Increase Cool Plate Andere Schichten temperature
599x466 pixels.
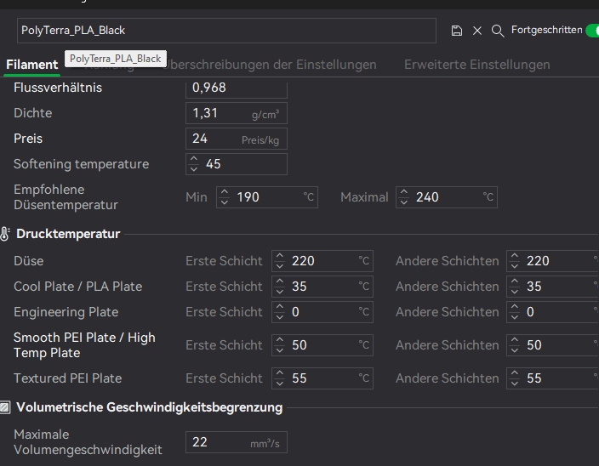(515, 281)
